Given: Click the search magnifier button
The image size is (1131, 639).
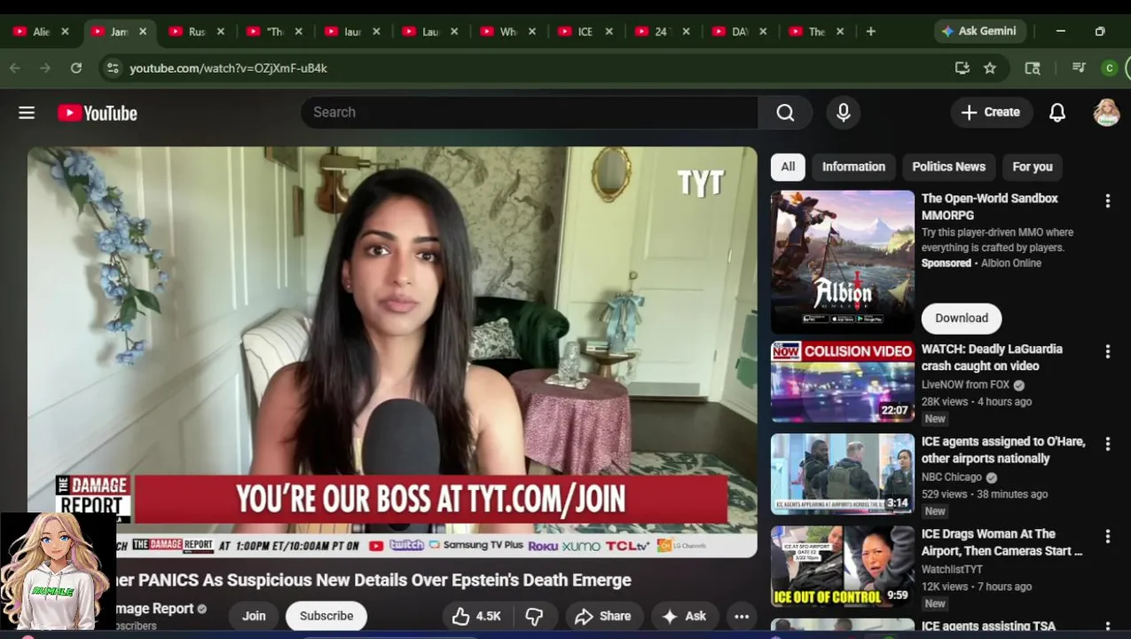Looking at the screenshot, I should [x=785, y=113].
